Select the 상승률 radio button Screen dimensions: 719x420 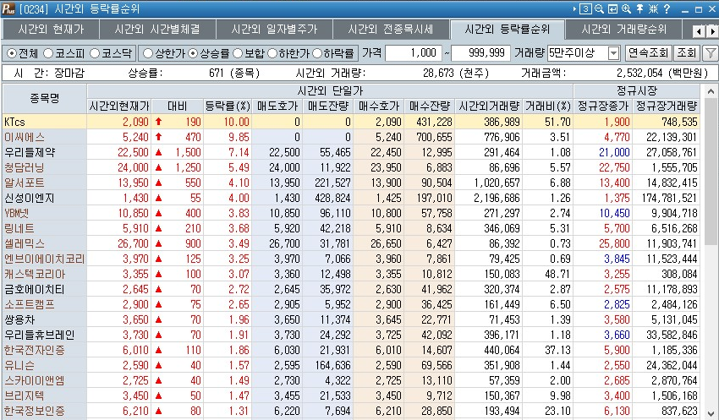(x=193, y=53)
